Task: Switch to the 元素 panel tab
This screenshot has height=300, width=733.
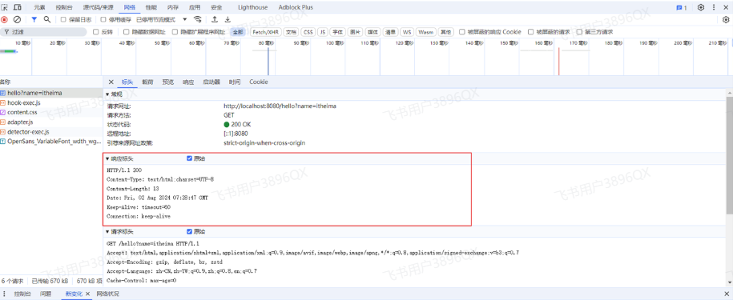Action: pyautogui.click(x=40, y=7)
